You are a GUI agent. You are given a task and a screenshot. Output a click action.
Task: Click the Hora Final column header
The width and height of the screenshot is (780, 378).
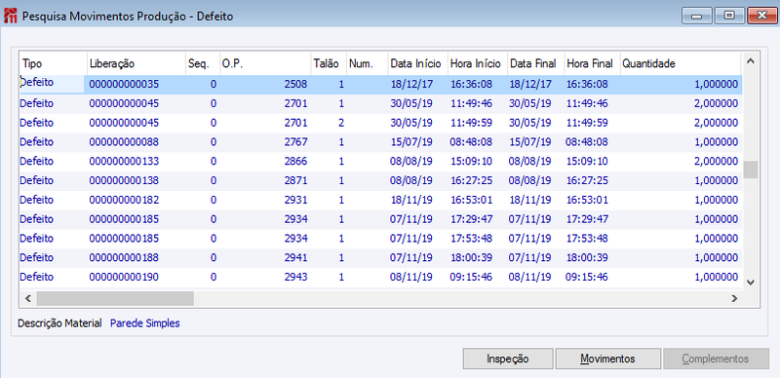pyautogui.click(x=593, y=63)
